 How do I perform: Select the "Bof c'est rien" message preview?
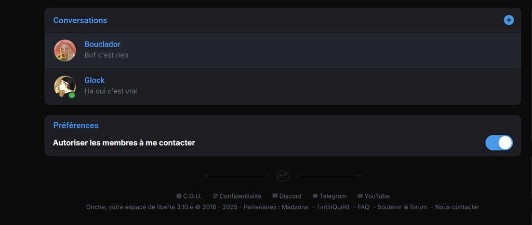point(106,55)
